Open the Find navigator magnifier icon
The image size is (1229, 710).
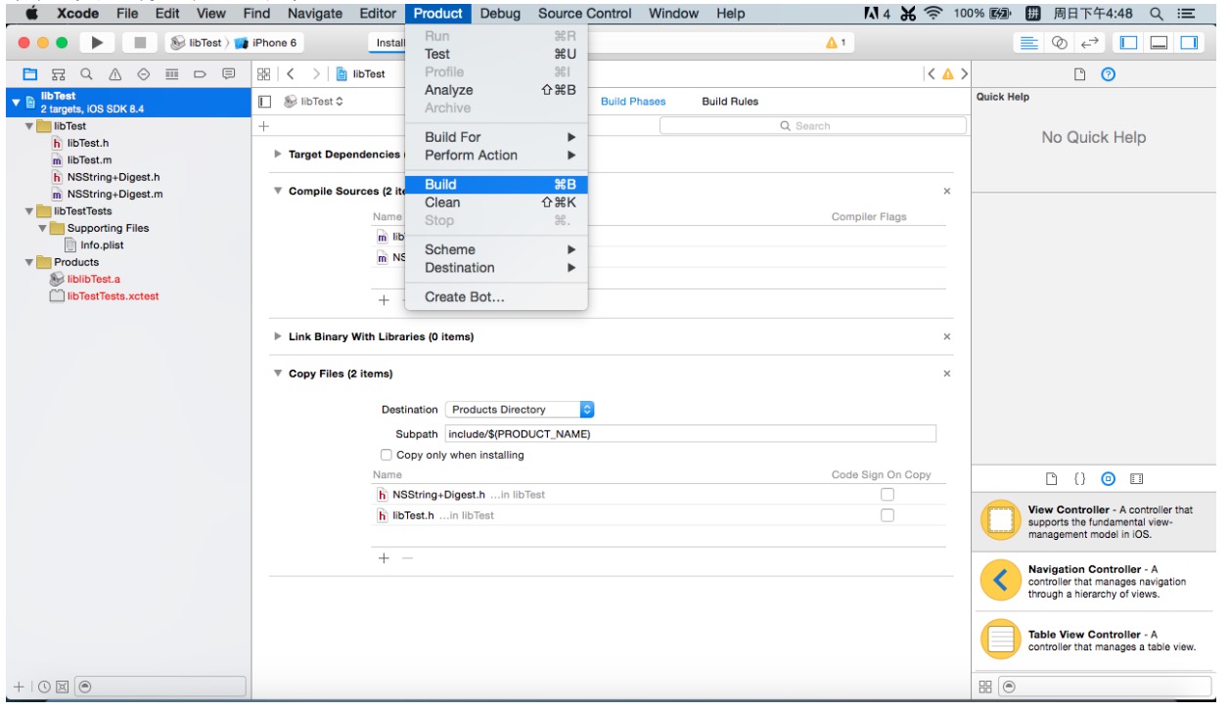87,73
